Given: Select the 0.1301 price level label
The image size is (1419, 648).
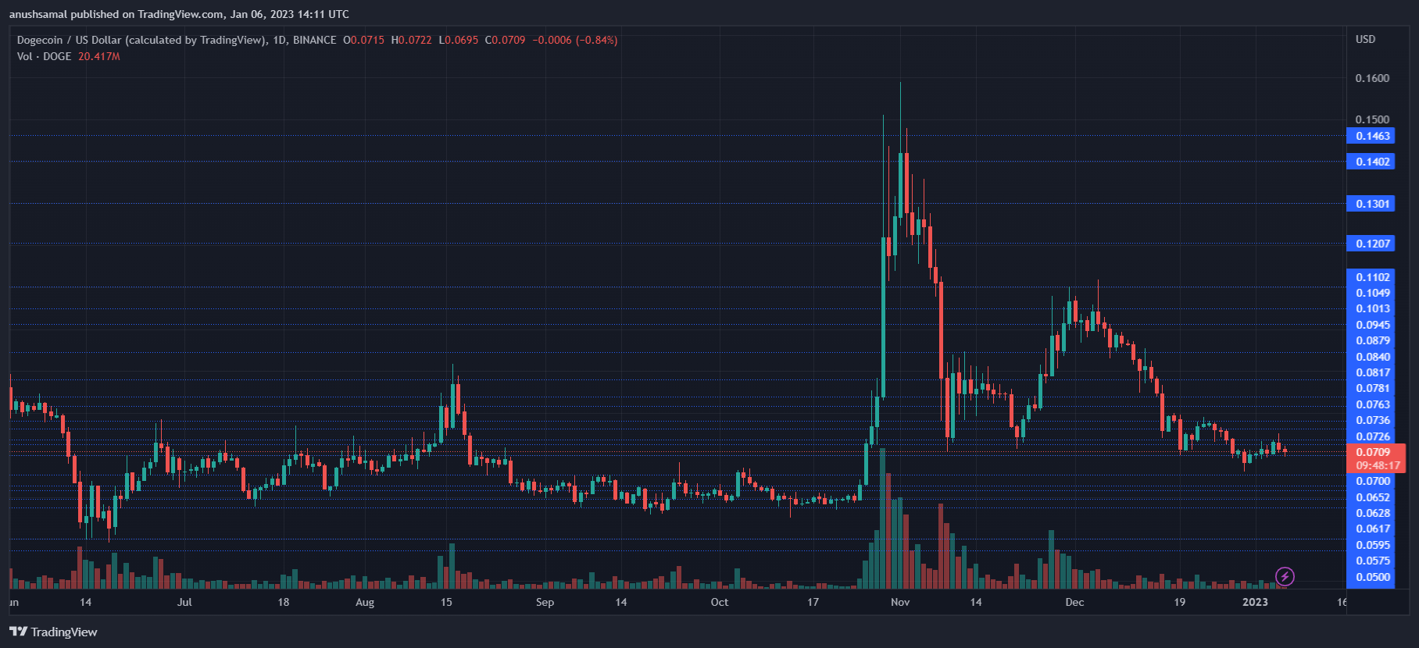Looking at the screenshot, I should point(1371,204).
